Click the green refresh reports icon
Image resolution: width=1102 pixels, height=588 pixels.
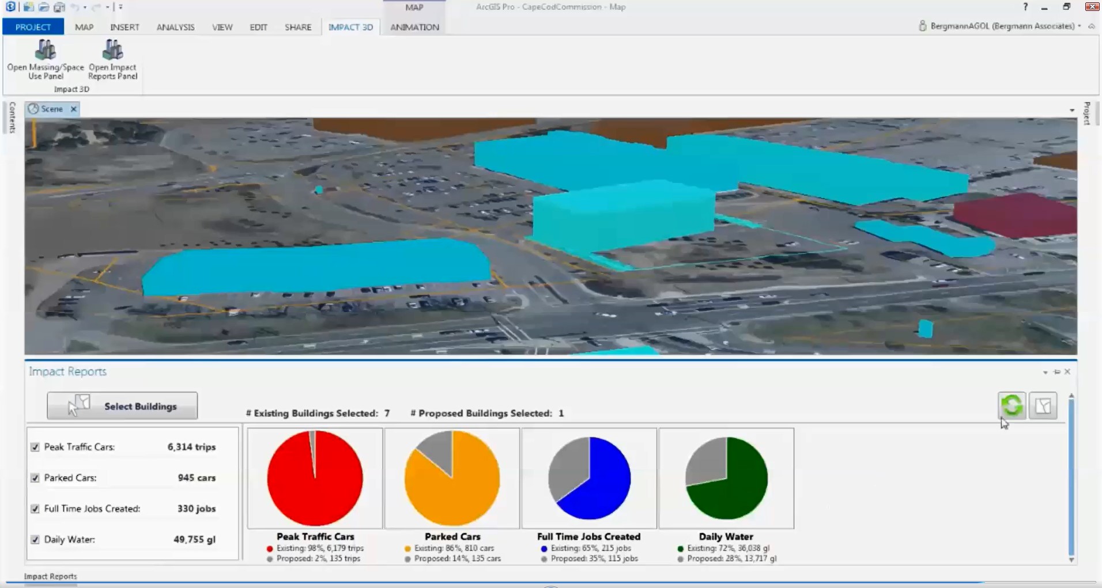[1012, 405]
